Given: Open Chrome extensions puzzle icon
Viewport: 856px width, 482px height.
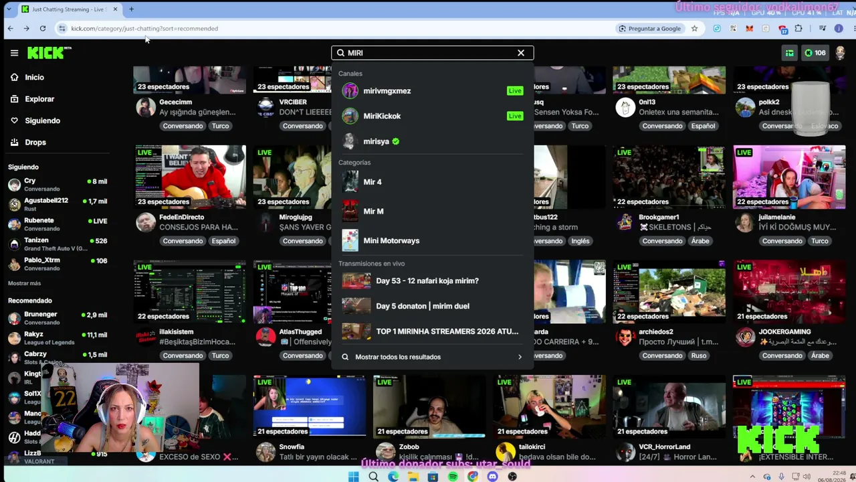Looking at the screenshot, I should [798, 29].
